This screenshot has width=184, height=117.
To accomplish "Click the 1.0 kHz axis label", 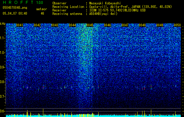I will pos(2,53).
